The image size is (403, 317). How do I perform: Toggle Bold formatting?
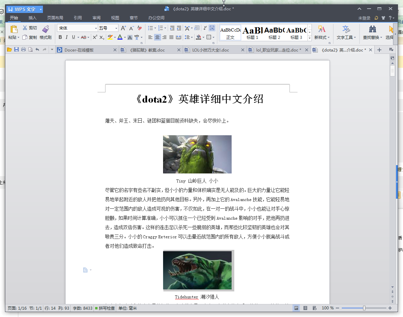[x=60, y=37]
